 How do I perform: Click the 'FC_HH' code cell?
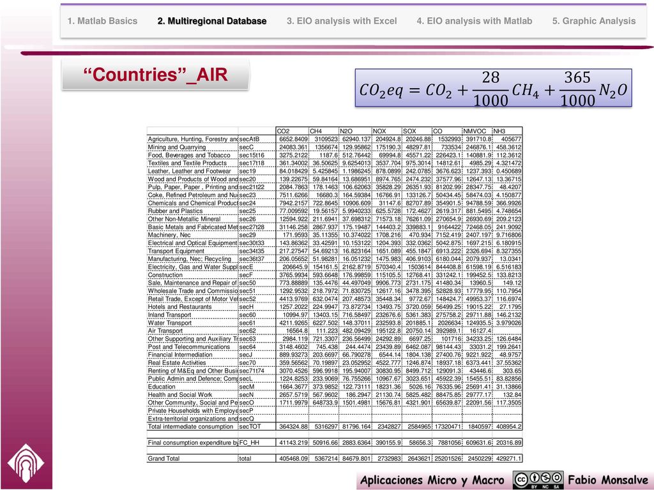(257, 443)
